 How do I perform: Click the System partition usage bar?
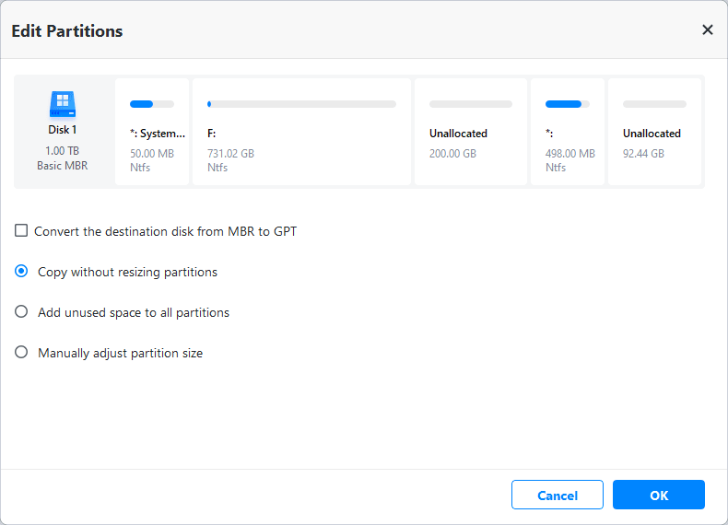pyautogui.click(x=152, y=104)
